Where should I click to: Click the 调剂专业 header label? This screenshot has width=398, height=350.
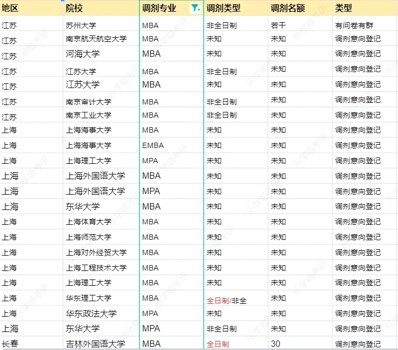coord(159,8)
